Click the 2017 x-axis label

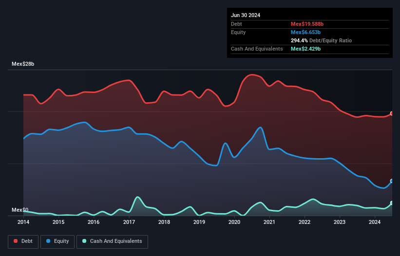[x=129, y=222]
